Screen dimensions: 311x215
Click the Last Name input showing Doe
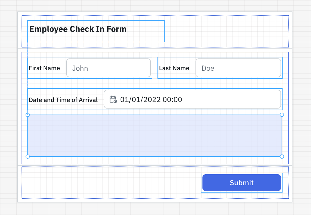coord(238,68)
